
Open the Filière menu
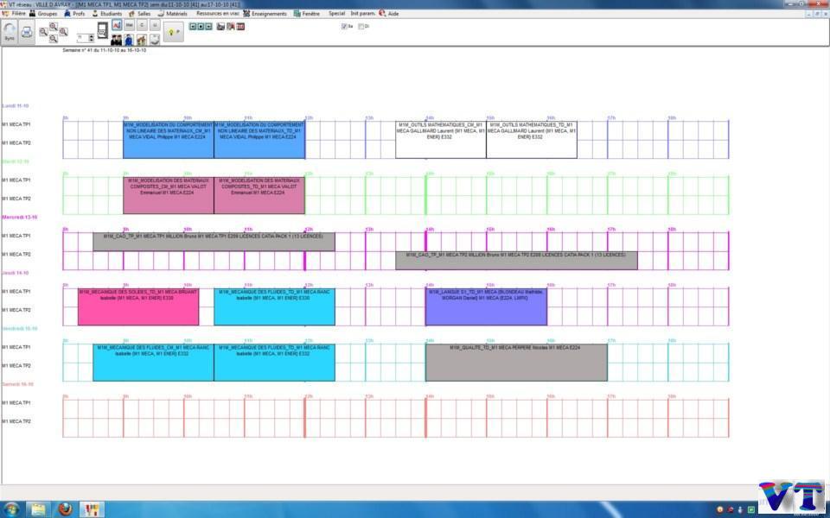click(x=15, y=14)
